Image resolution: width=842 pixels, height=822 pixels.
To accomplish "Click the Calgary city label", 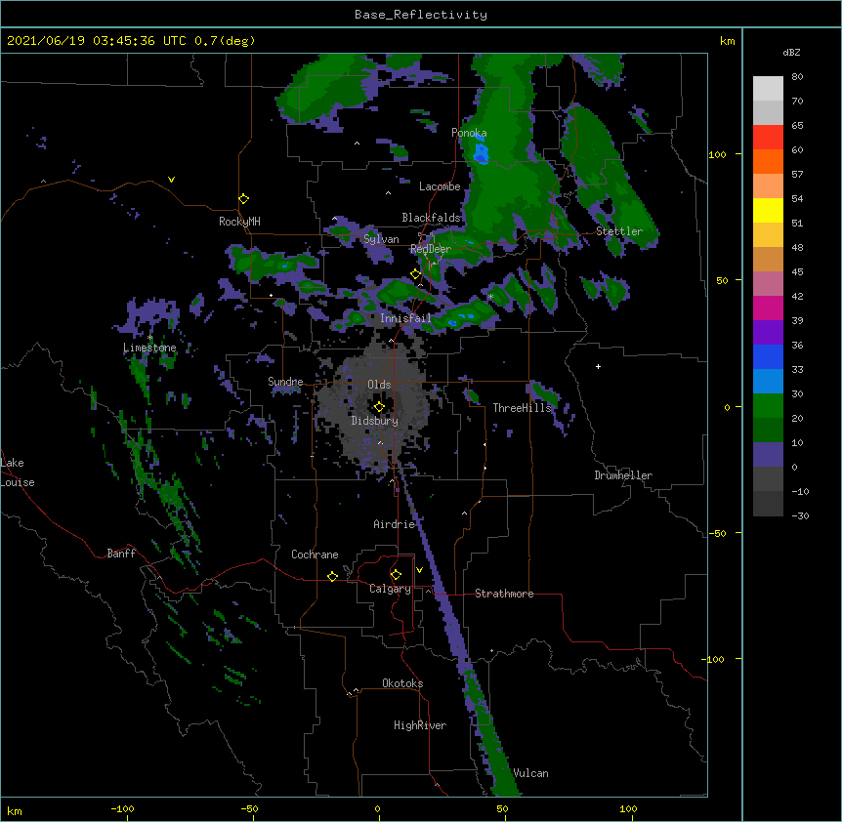I will [x=391, y=589].
